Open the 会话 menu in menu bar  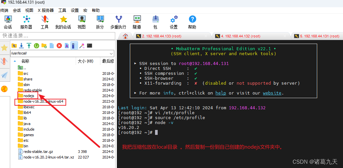coord(17,10)
